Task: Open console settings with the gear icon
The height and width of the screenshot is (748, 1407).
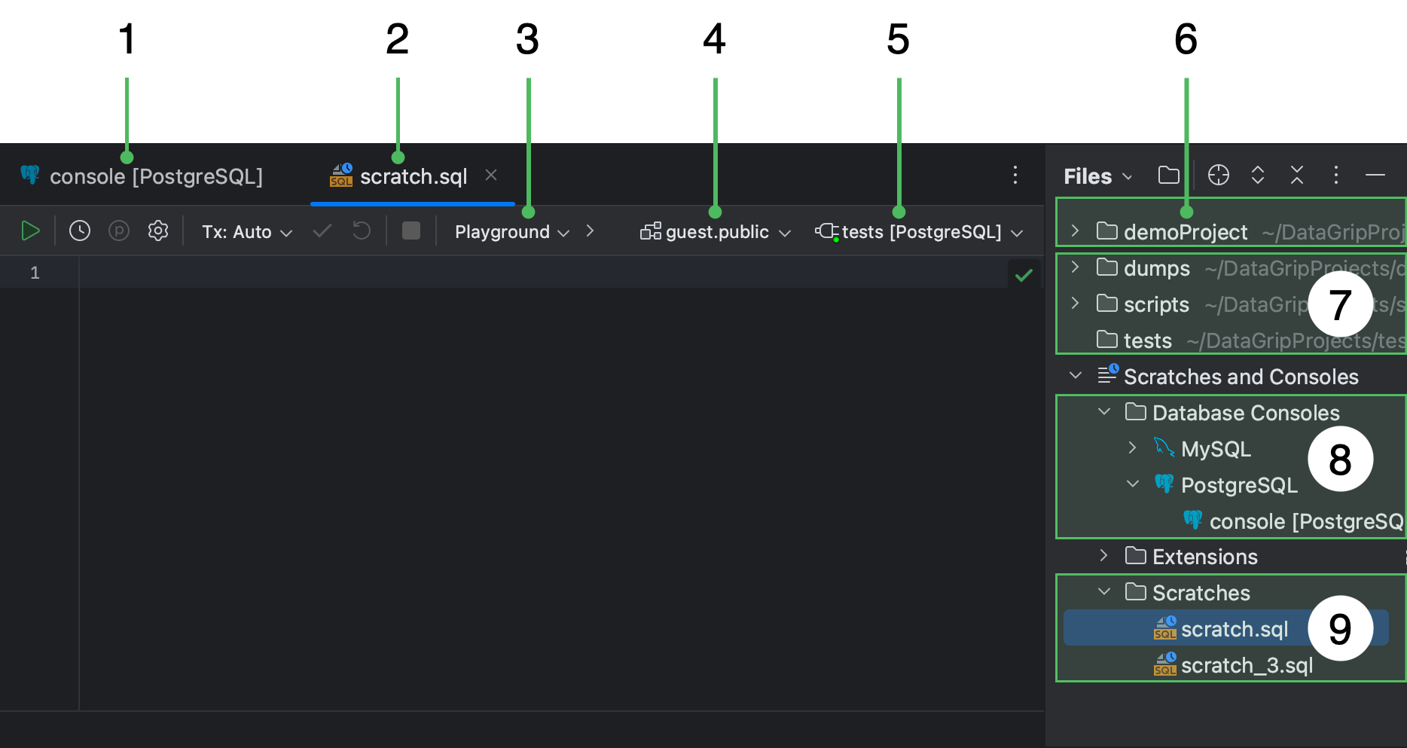Action: [157, 231]
